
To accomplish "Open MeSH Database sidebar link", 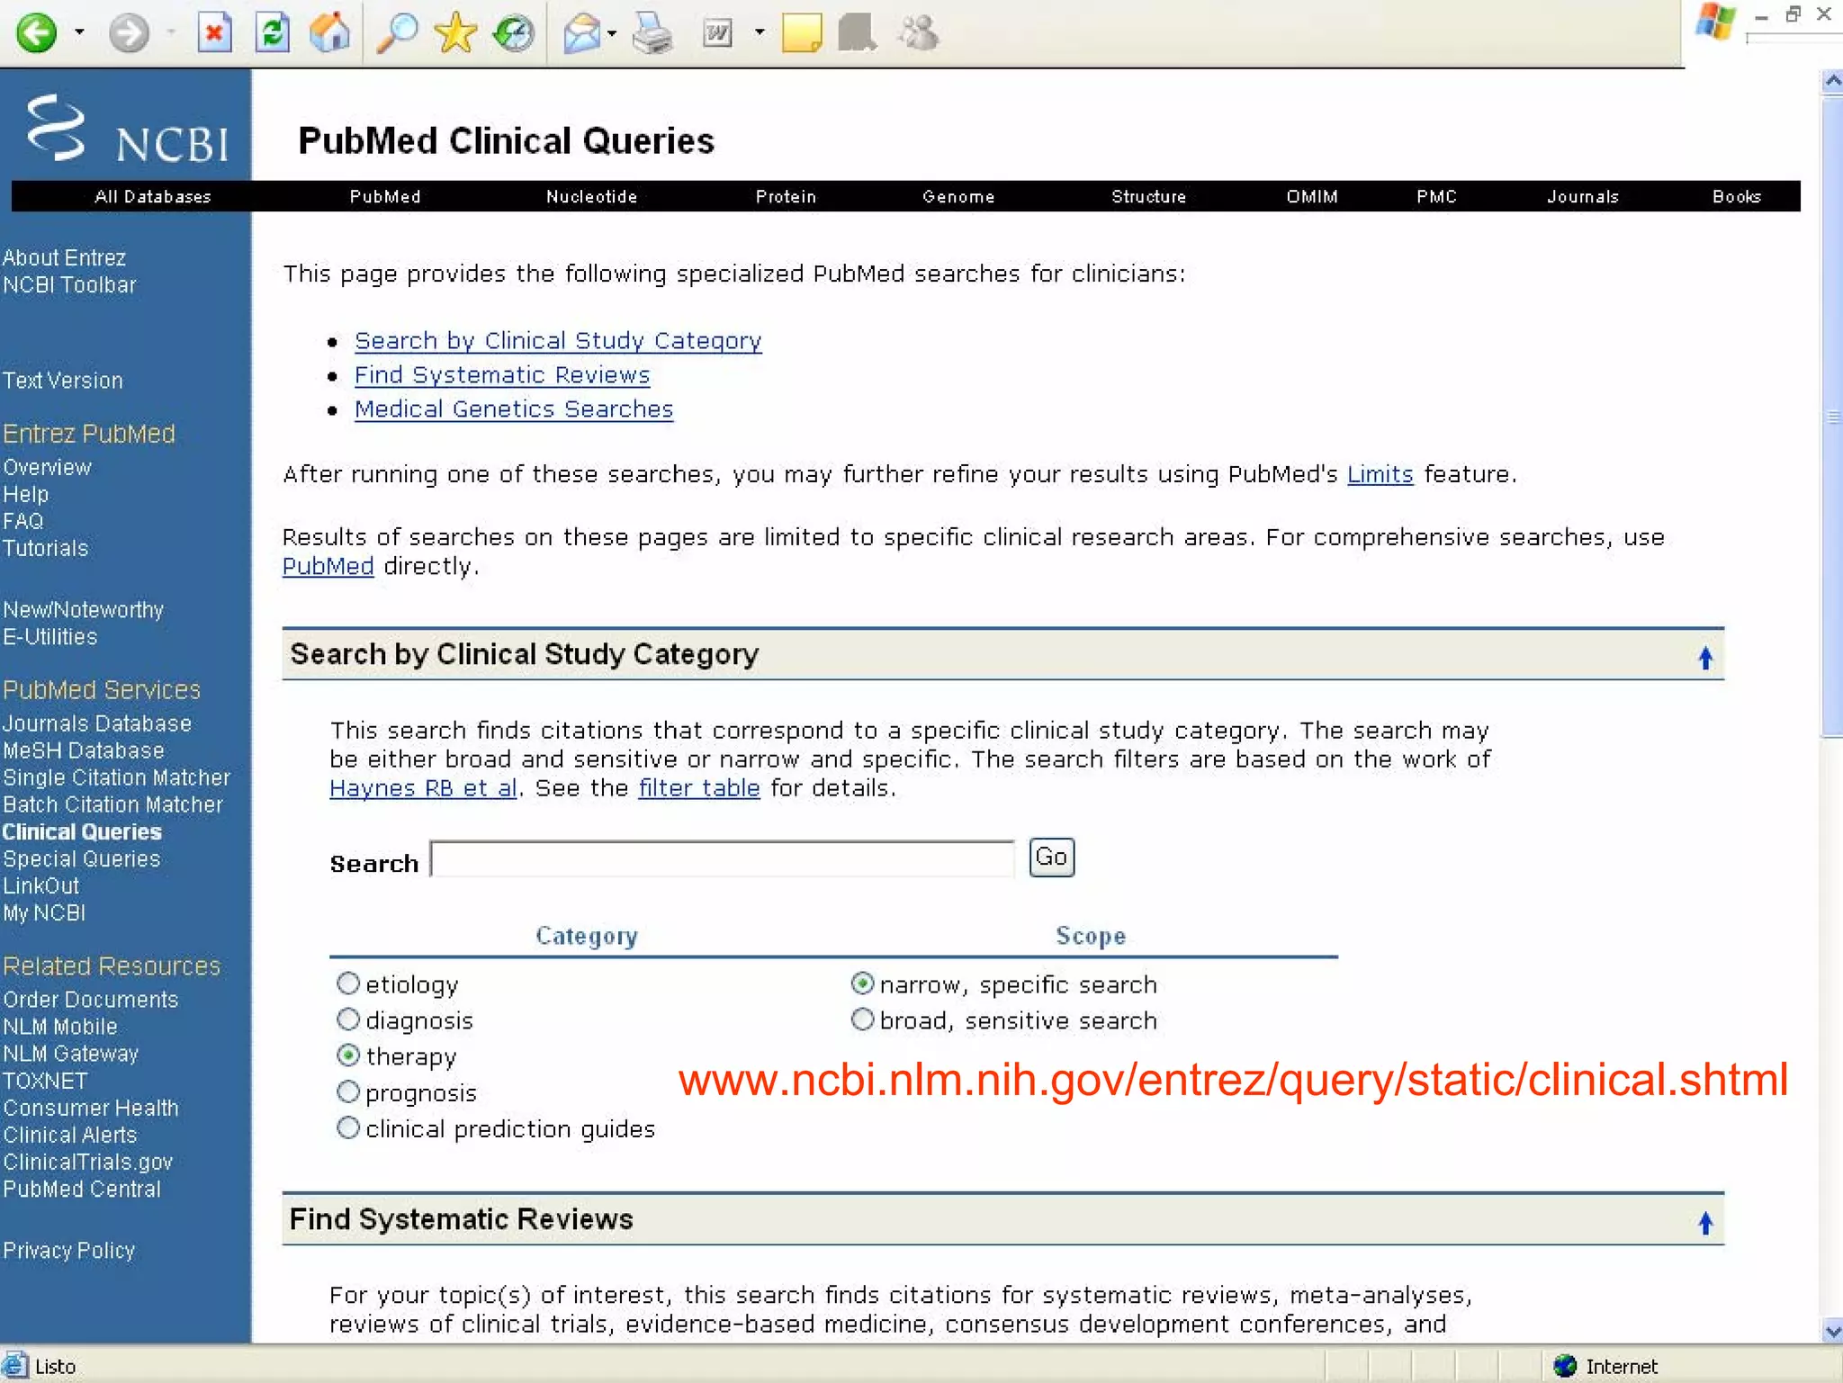I will coord(83,751).
